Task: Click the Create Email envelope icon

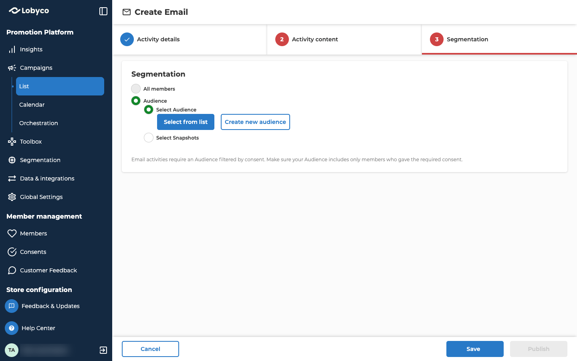Action: click(x=127, y=12)
